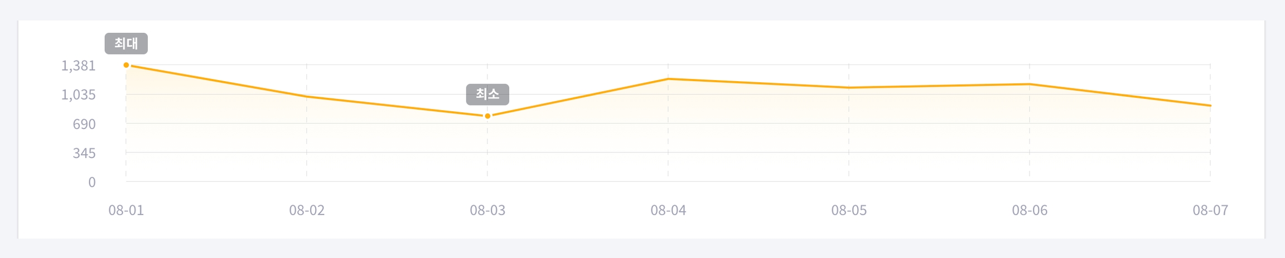Select the 08-07 date label
Screen dimensions: 1285x258
[x=1210, y=210]
